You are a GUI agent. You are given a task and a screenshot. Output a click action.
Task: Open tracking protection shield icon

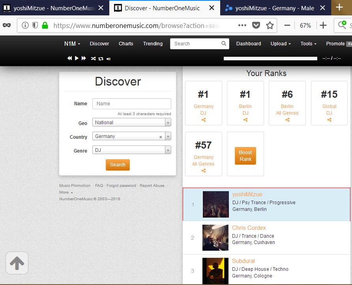[x=35, y=25]
